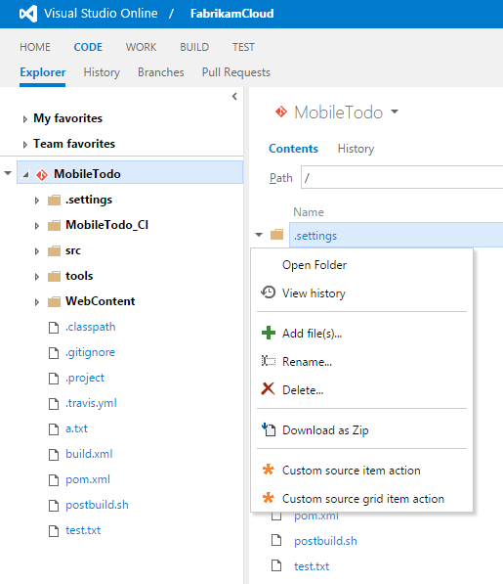The width and height of the screenshot is (503, 584).
Task: Collapse the MobileTodo repository tree node
Action: [25, 174]
